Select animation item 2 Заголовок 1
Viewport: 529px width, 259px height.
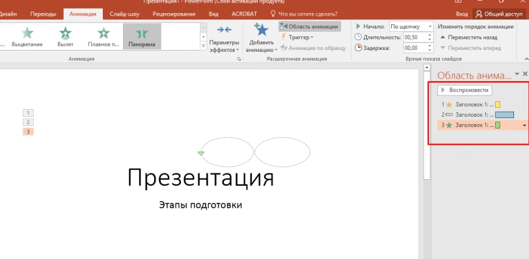click(482, 115)
